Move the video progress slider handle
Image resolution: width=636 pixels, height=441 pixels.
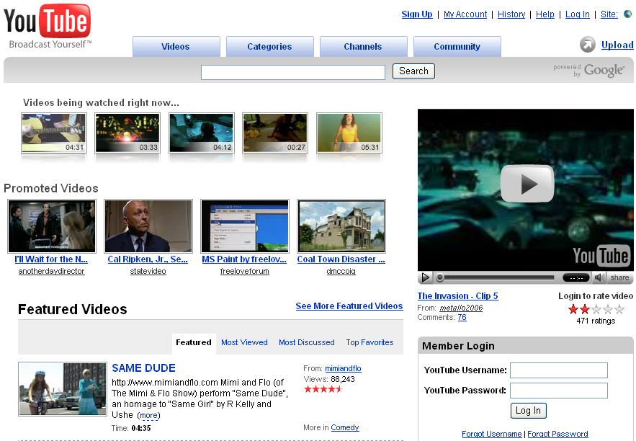(x=439, y=278)
